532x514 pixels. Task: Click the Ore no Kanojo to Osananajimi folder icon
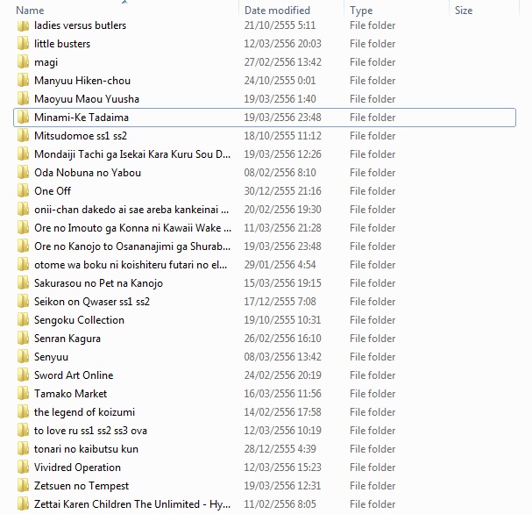(23, 246)
